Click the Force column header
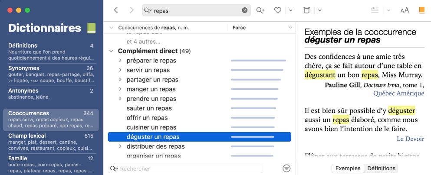Screen dimensions: 431x175 click(239, 28)
